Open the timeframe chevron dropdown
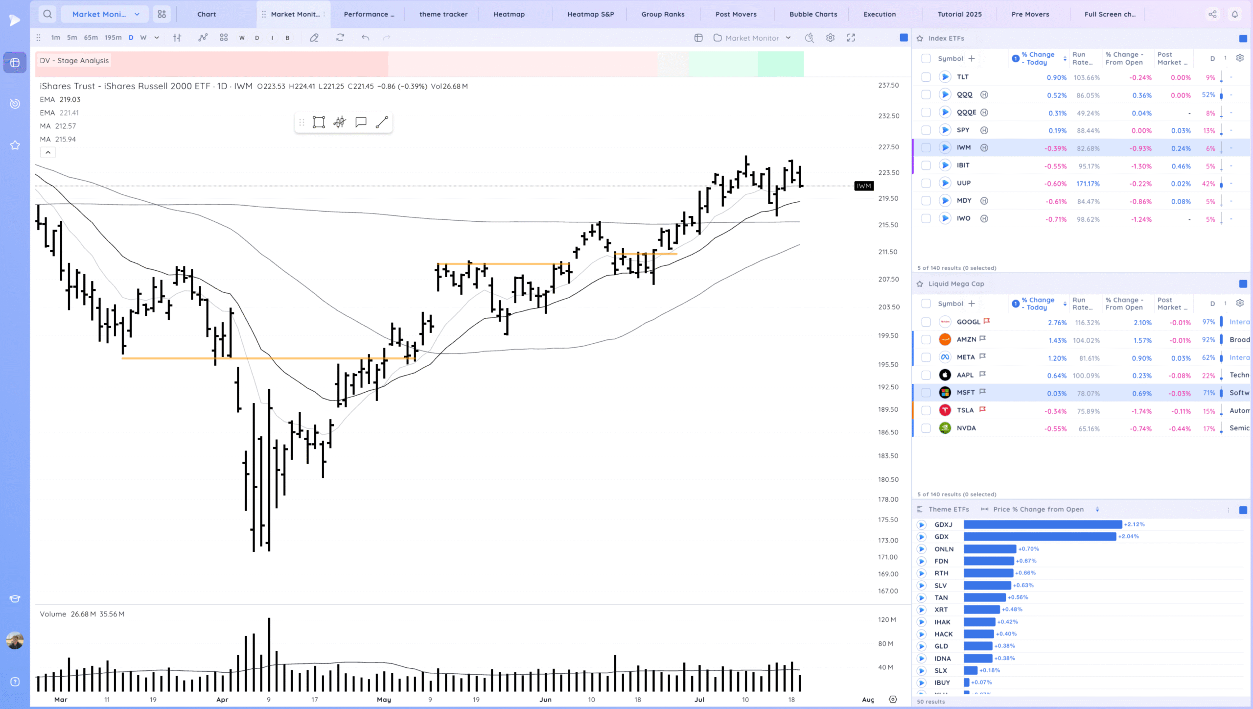The height and width of the screenshot is (709, 1253). 157,38
